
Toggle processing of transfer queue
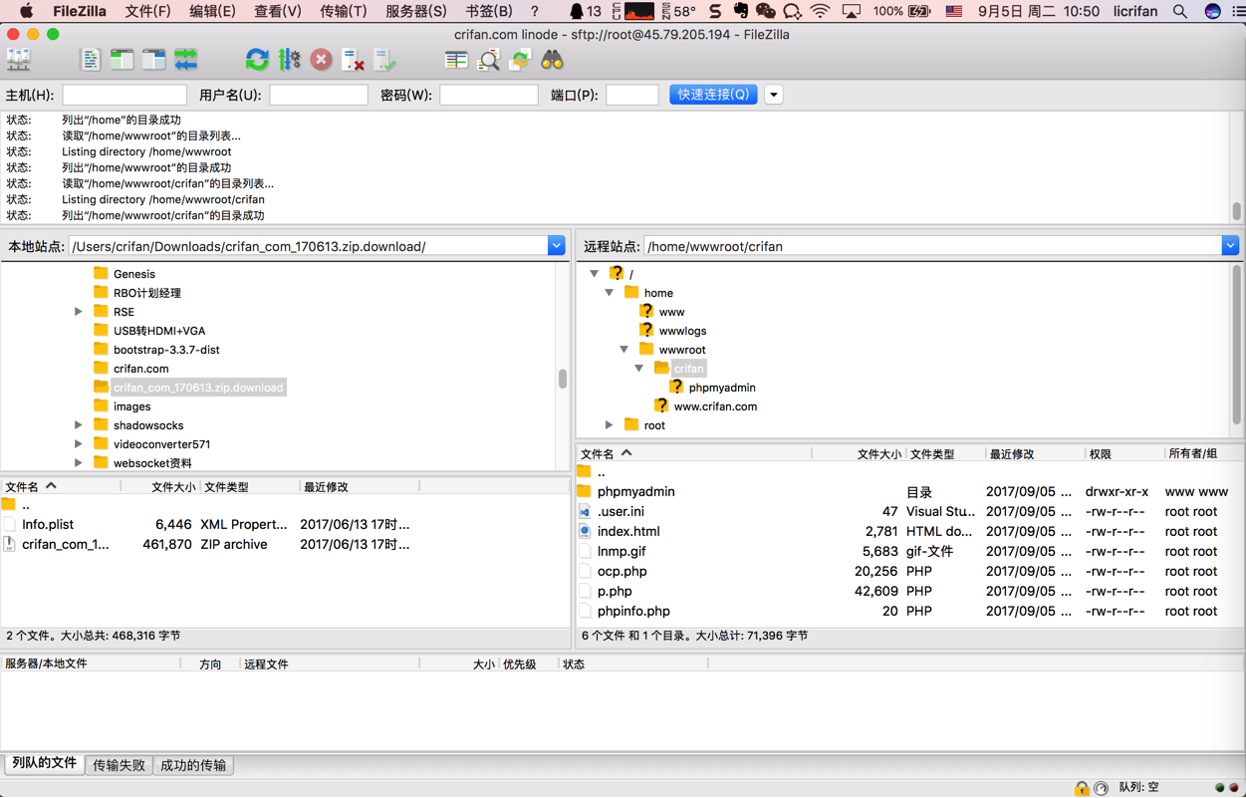[289, 61]
